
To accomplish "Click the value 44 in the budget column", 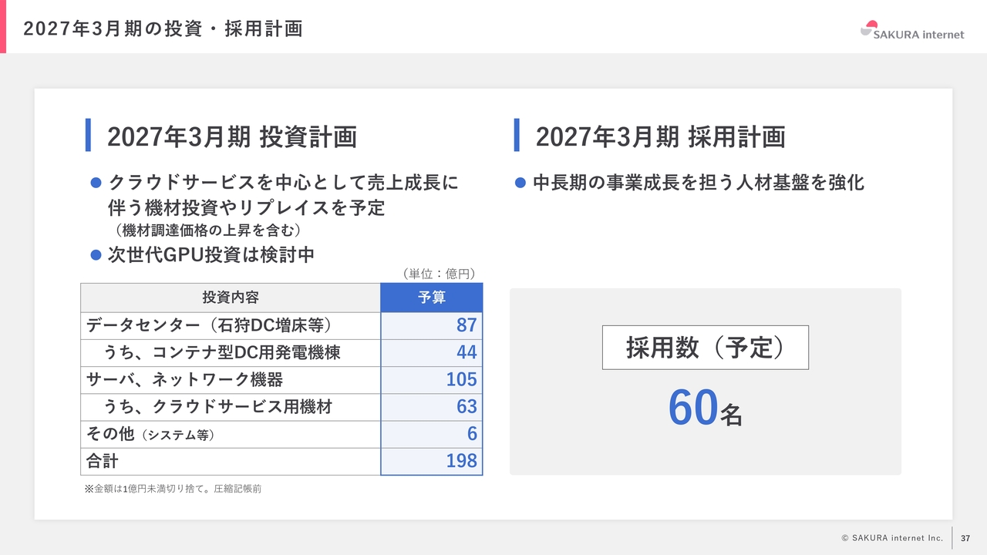I will point(467,352).
